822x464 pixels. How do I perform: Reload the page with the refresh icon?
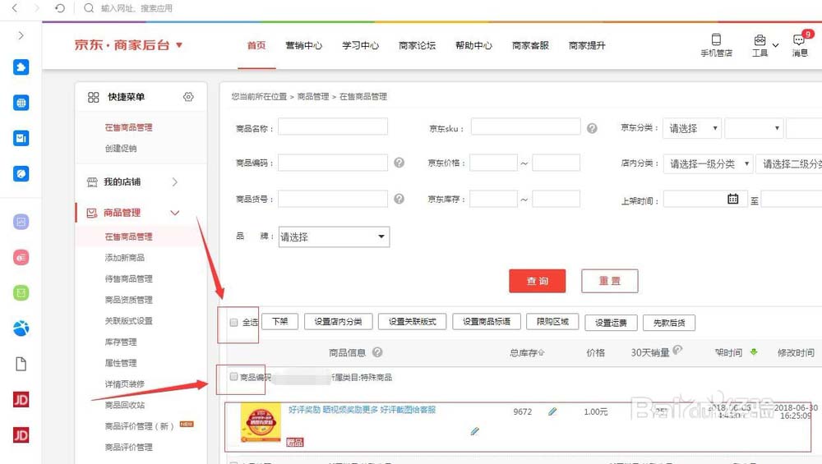click(60, 8)
